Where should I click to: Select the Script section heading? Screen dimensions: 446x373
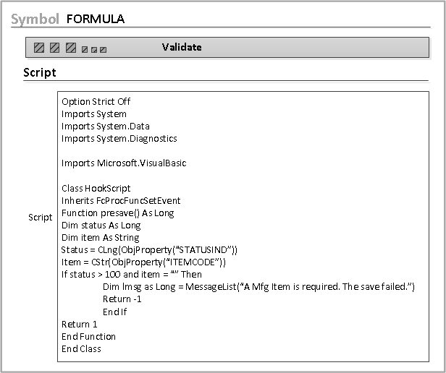[40, 72]
